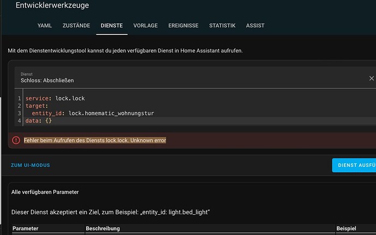Open the ZUSTÄNDE tab
Image resolution: width=376 pixels, height=235 pixels.
click(x=76, y=26)
